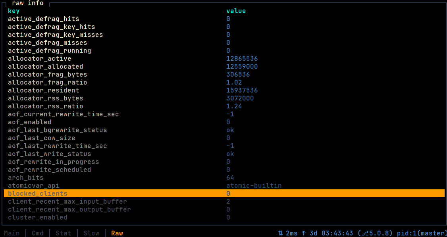
Task: Select the client_recent_max_input_buffer row
Action: (224, 202)
